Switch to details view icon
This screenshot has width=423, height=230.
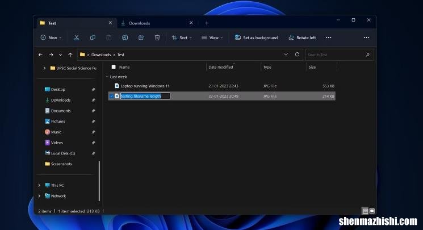(x=365, y=211)
